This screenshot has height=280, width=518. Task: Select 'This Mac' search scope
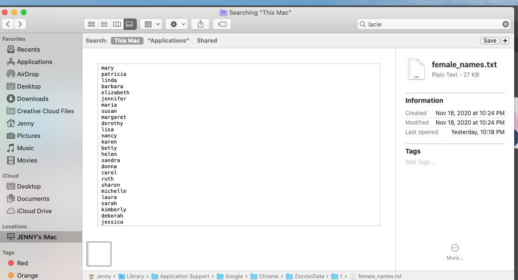point(127,40)
